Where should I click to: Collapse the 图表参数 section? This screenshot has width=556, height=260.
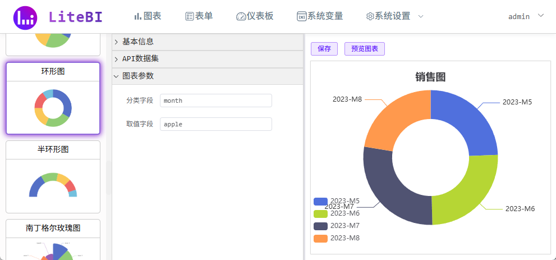click(x=138, y=76)
